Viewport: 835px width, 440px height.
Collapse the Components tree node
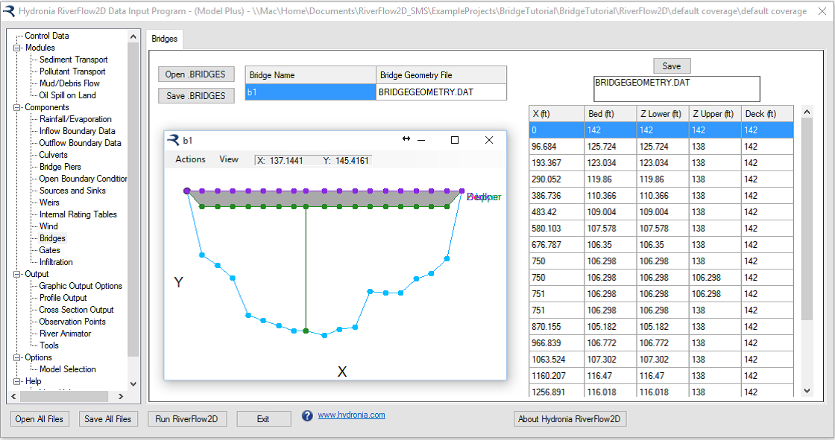17,107
